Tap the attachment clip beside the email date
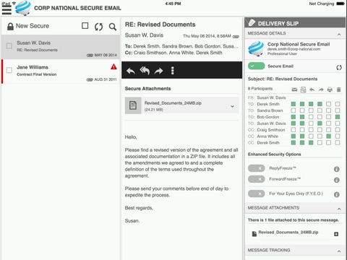 (236, 37)
